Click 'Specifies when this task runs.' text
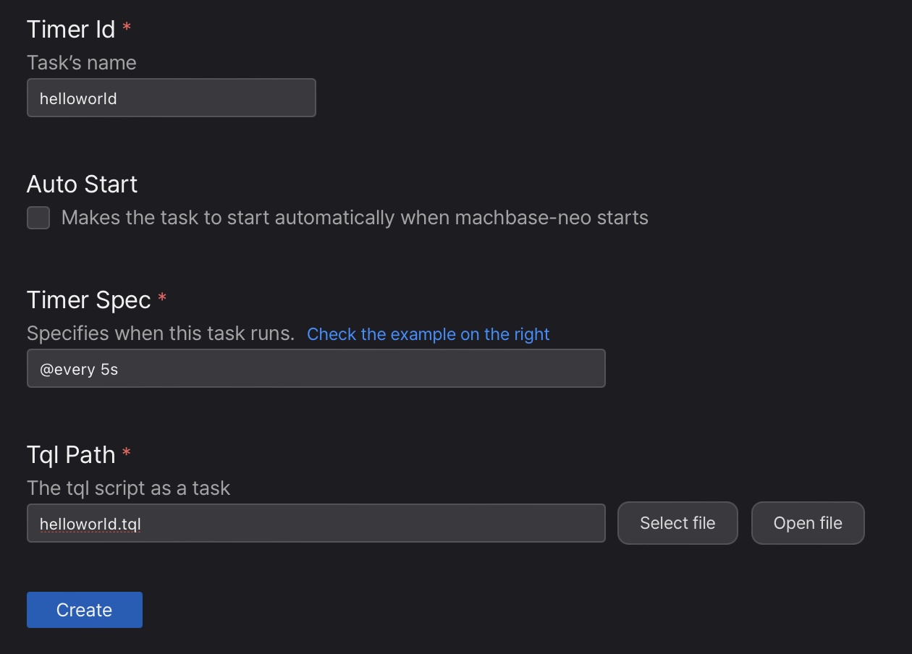912x654 pixels. pos(161,334)
